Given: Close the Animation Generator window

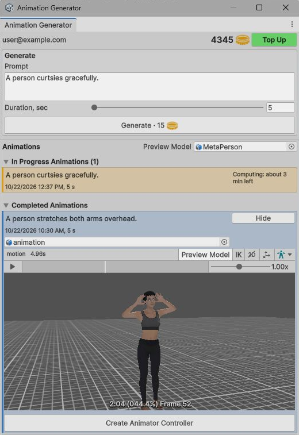Looking at the screenshot, I should (x=286, y=7).
